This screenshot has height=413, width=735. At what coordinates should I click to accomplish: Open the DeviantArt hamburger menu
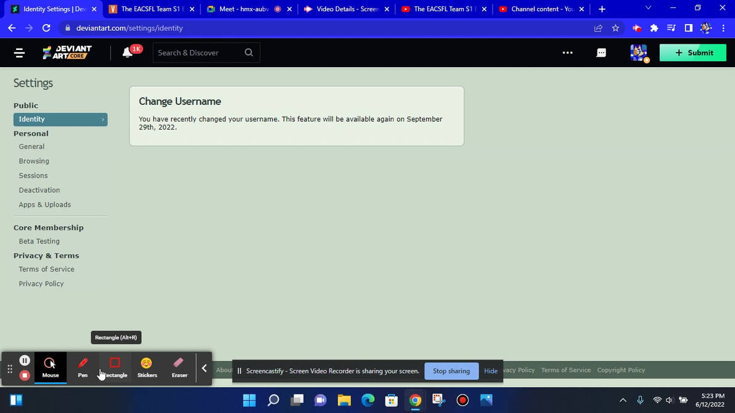tap(19, 52)
